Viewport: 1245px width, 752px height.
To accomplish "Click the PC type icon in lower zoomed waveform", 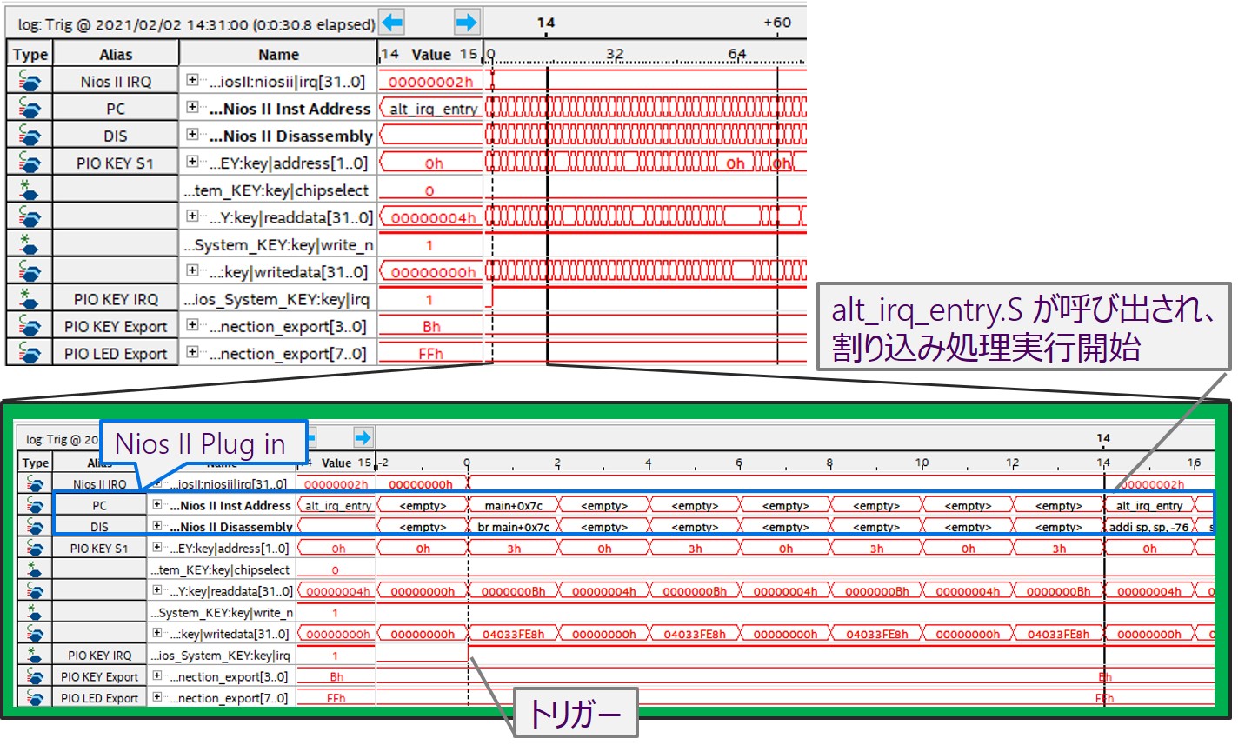I will [35, 505].
